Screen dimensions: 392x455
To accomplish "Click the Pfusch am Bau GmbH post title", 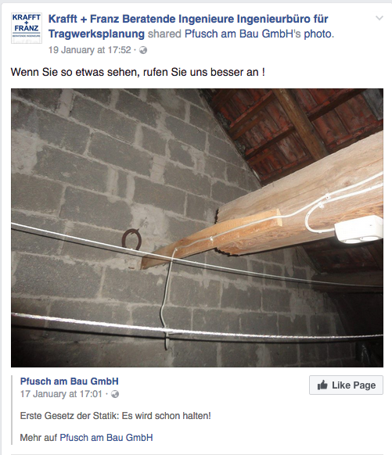I will tap(69, 382).
